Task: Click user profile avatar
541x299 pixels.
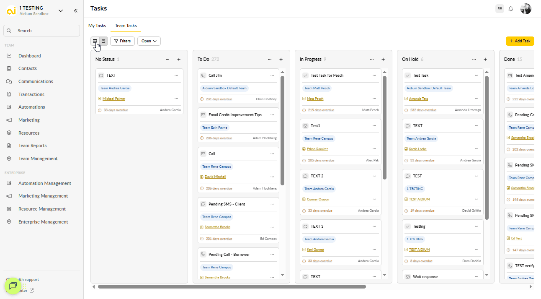Action: 526,9
